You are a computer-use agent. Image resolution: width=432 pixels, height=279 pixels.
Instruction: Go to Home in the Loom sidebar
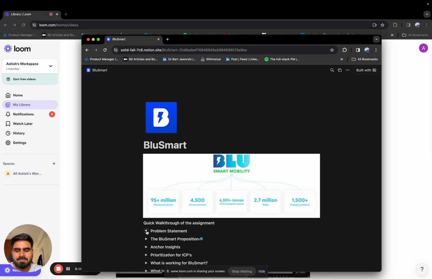point(30,95)
